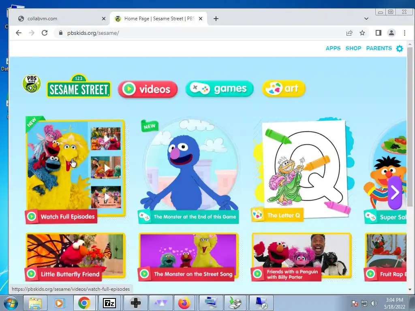Viewport: 415px width, 311px height.
Task: Open the art section button
Action: [x=283, y=88]
